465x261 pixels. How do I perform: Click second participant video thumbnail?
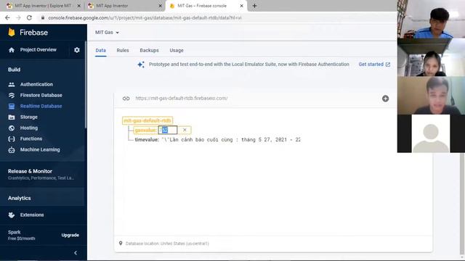[x=431, y=57]
